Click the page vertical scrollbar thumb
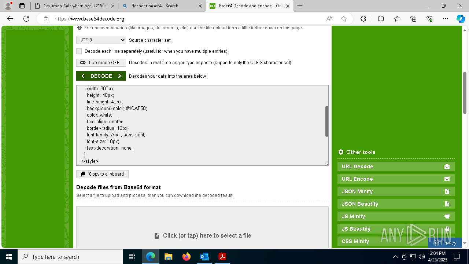The image size is (469, 264). 465,93
